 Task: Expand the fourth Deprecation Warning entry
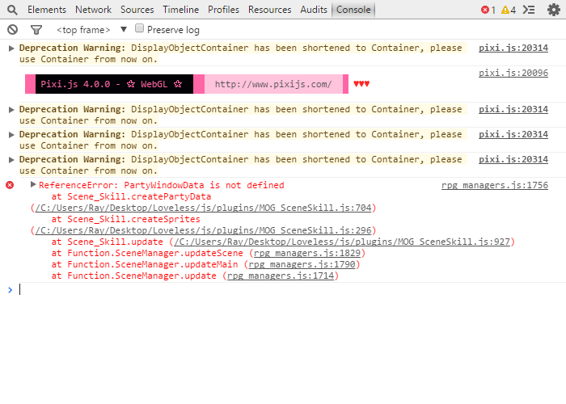click(11, 159)
